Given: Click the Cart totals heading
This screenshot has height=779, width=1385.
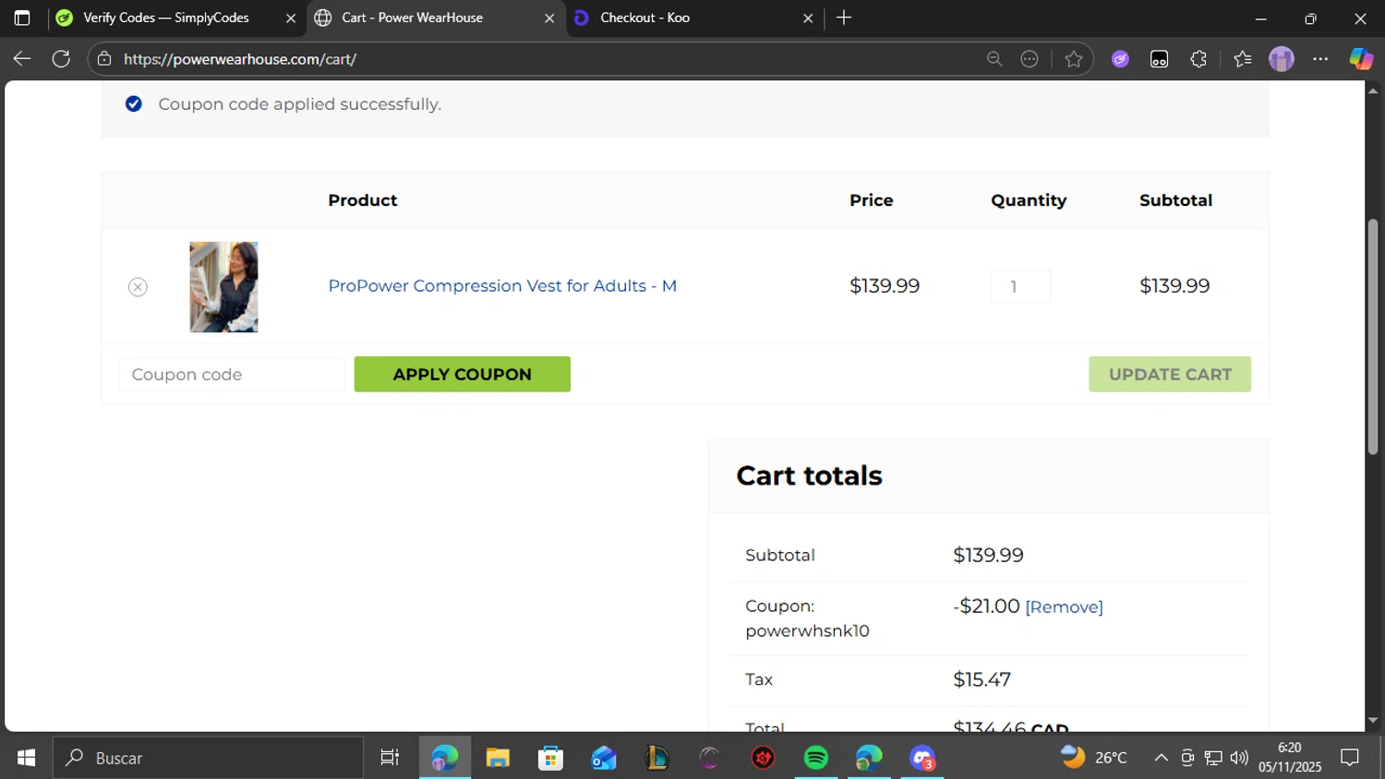Looking at the screenshot, I should click(x=809, y=475).
